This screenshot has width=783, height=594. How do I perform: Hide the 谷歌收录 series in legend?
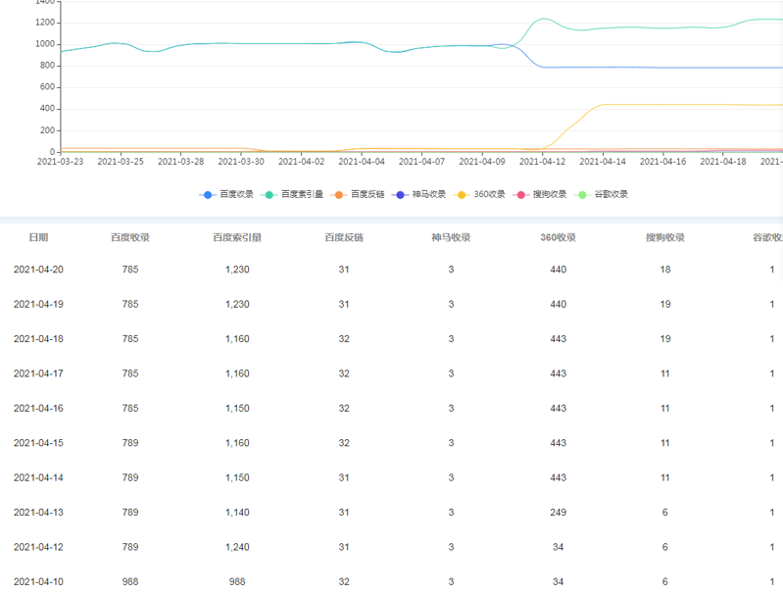(x=583, y=194)
